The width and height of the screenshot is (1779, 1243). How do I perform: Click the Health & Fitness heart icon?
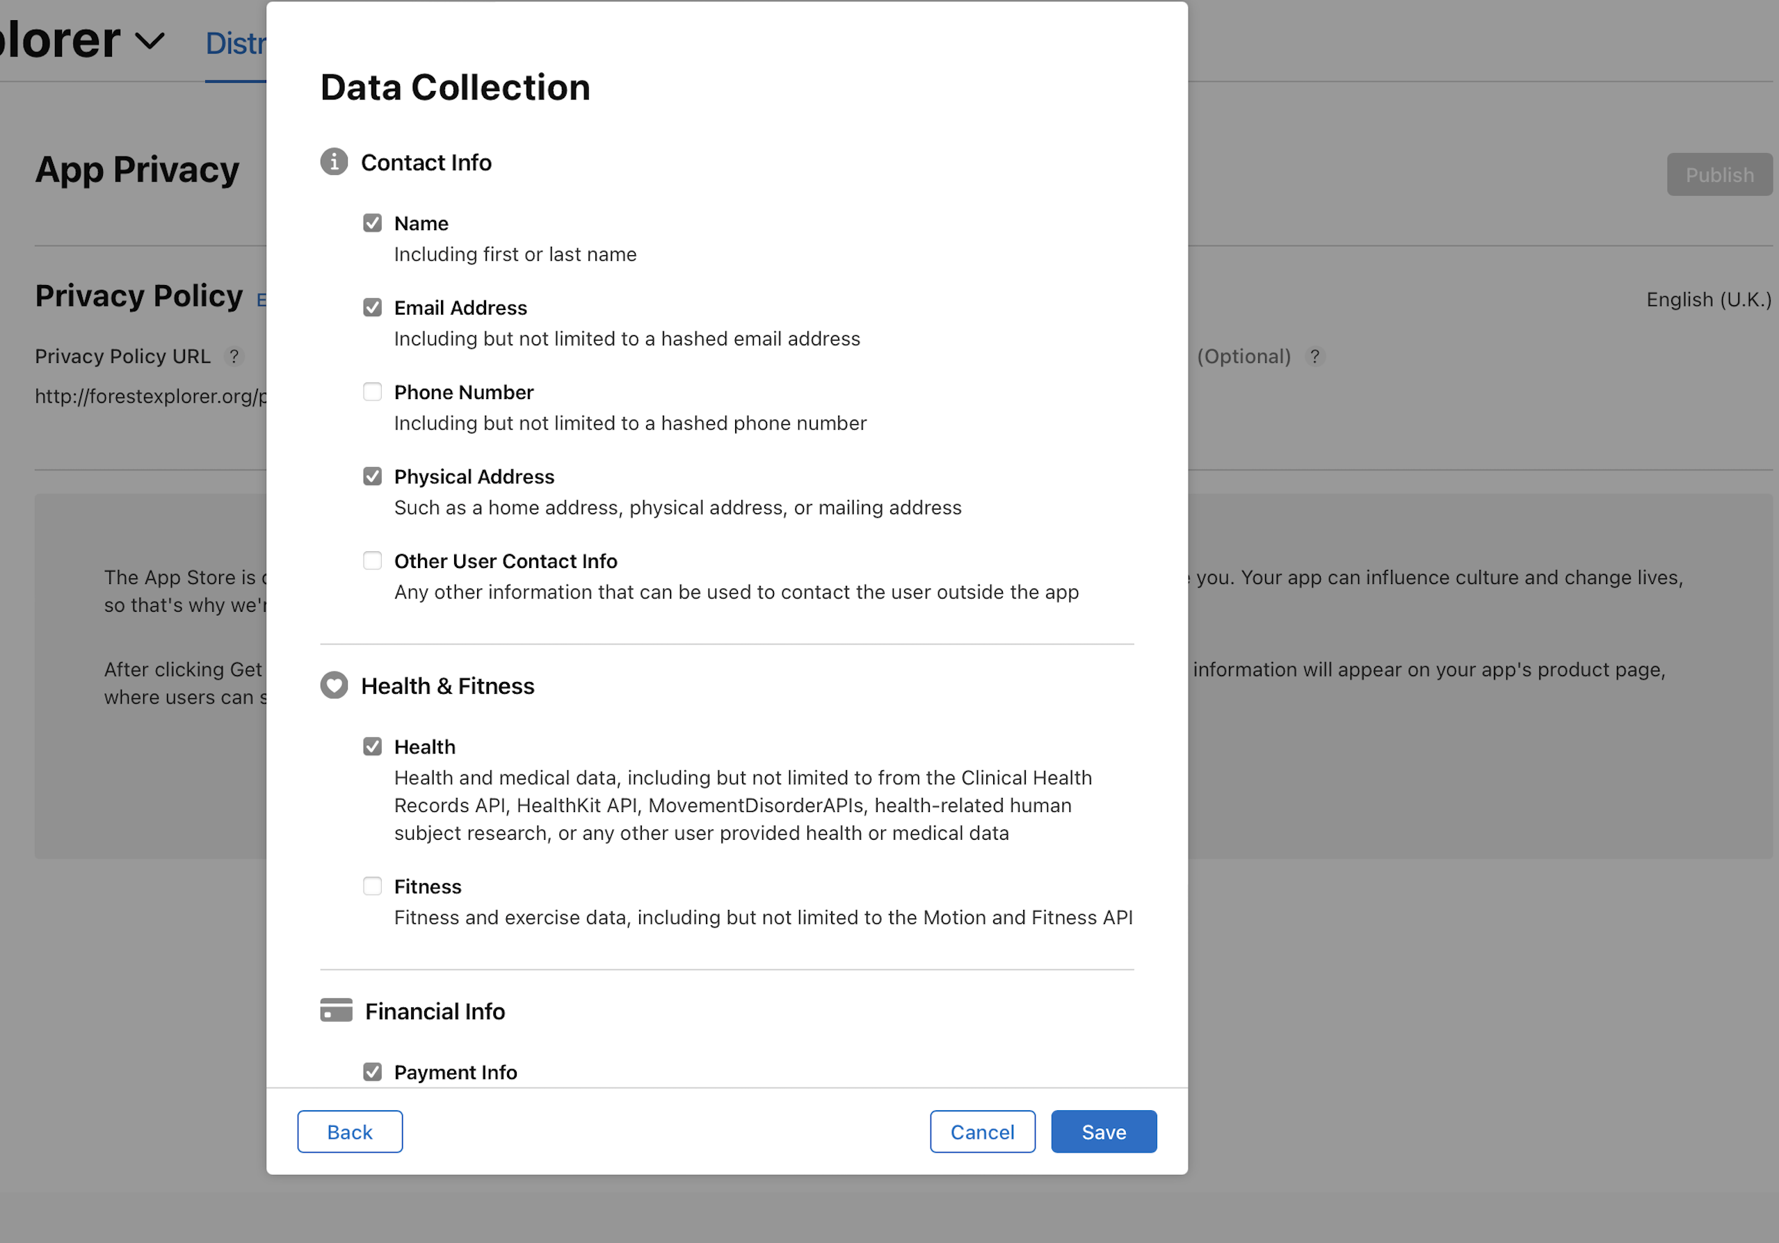(332, 686)
